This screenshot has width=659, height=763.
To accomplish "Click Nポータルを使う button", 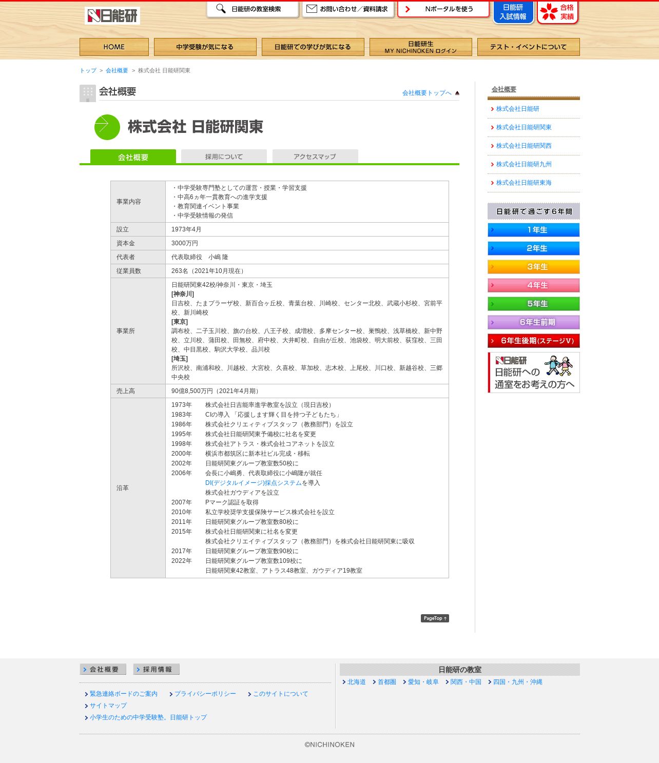I will click(x=443, y=9).
